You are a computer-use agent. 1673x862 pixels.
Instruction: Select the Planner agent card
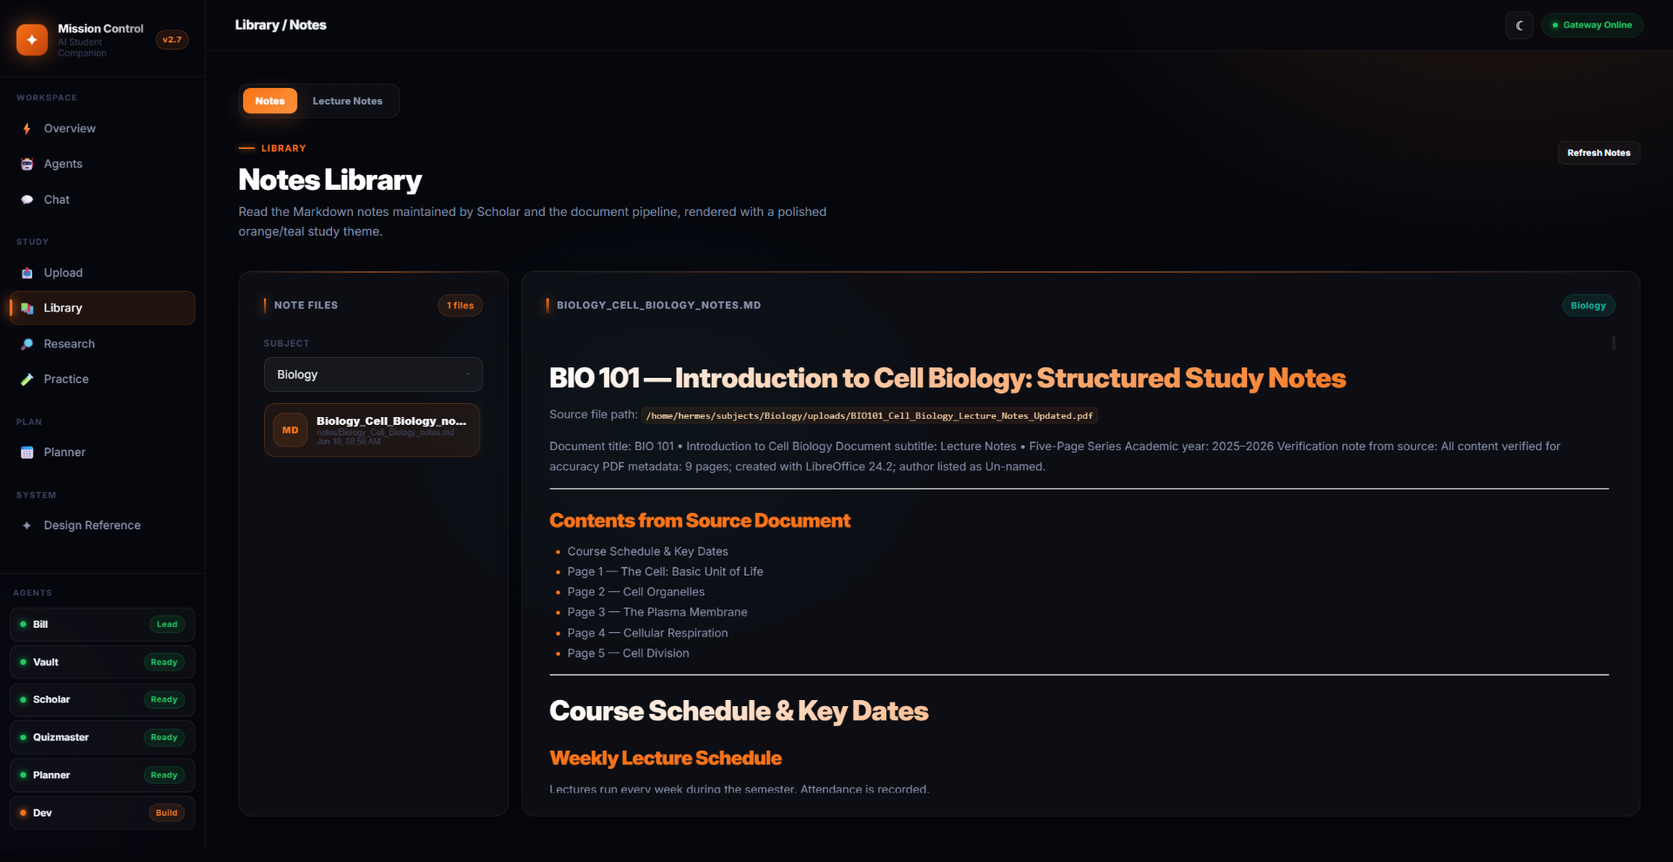pyautogui.click(x=102, y=776)
